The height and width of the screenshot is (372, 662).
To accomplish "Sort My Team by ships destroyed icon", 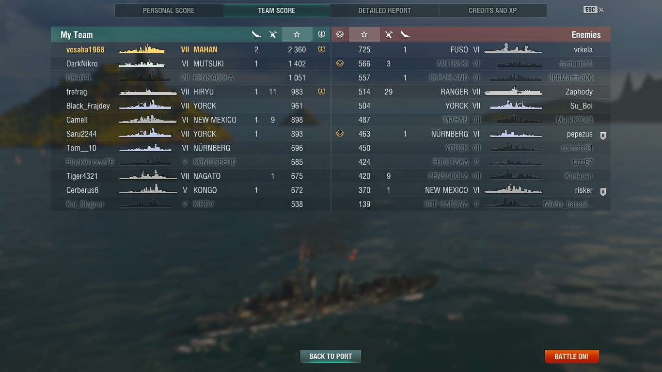I will (x=256, y=34).
